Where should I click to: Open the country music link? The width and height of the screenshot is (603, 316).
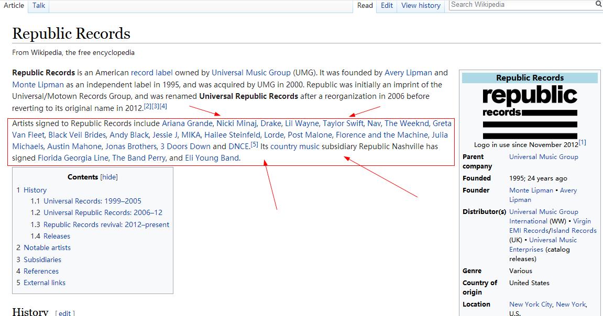295,146
